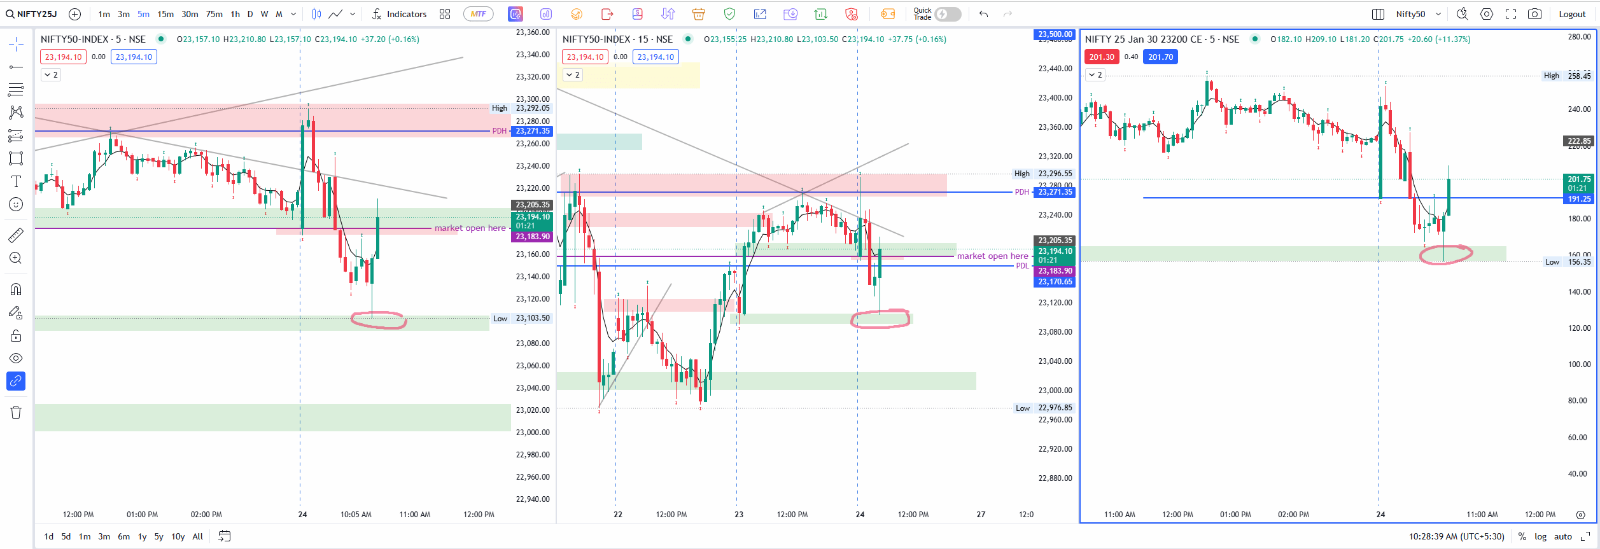Open candlestick chart type selector

point(316,14)
